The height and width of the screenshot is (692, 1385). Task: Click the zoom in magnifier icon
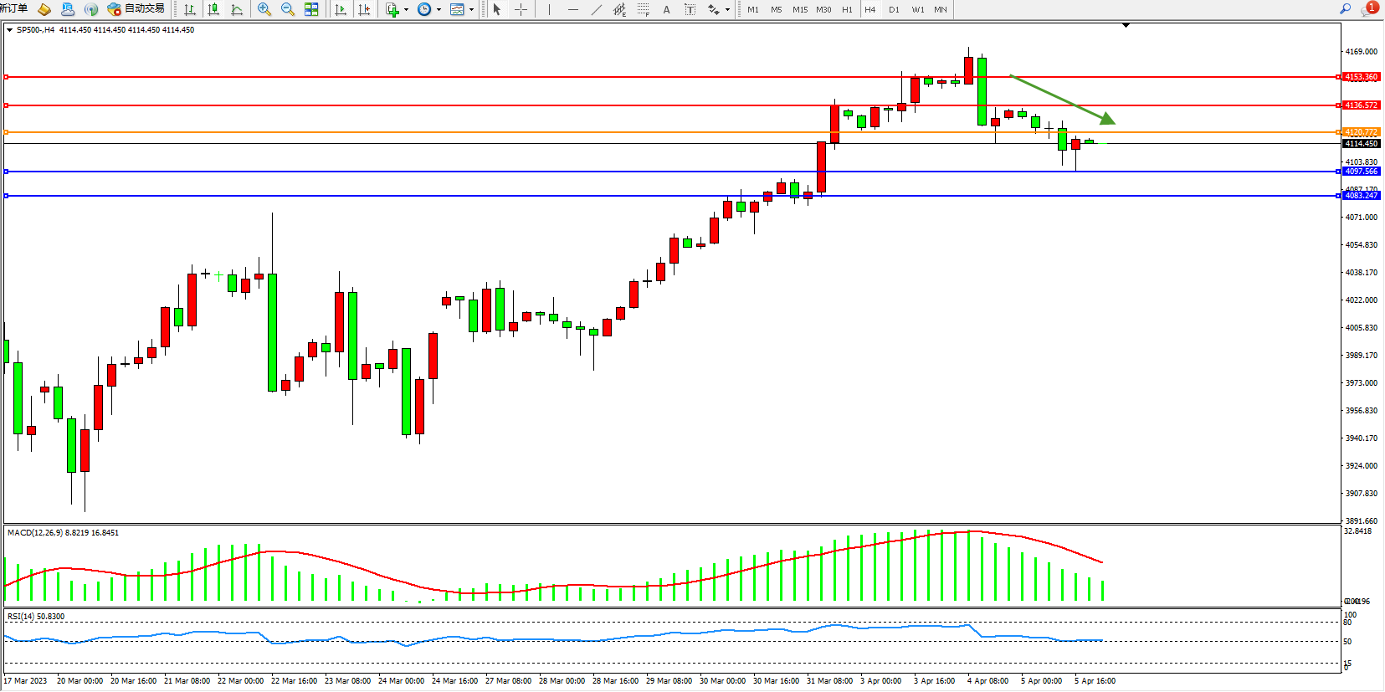pos(264,9)
